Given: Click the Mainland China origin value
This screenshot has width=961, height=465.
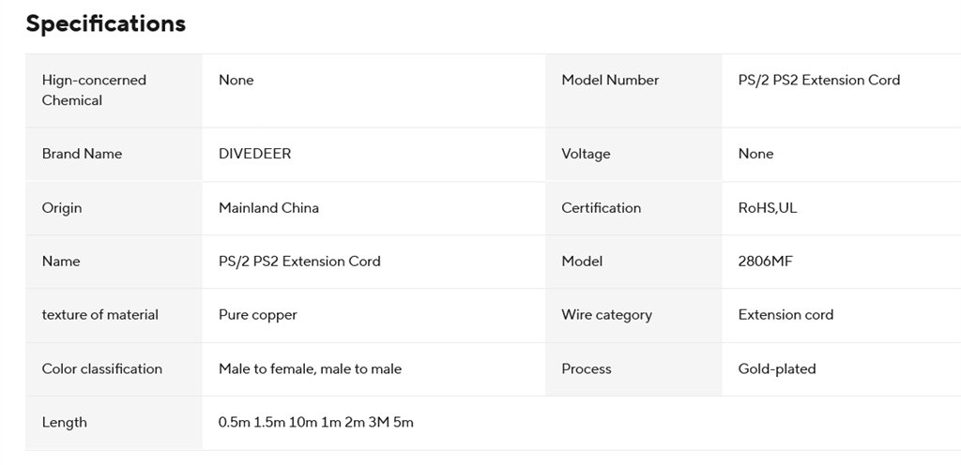Looking at the screenshot, I should tap(268, 208).
